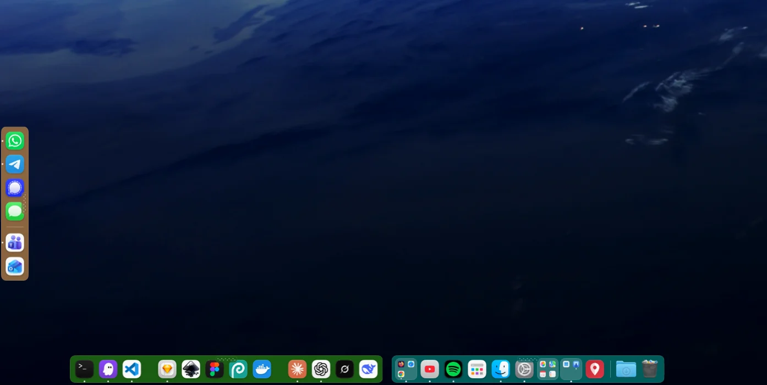Launch the YouTube app icon
This screenshot has height=385, width=767.
430,369
